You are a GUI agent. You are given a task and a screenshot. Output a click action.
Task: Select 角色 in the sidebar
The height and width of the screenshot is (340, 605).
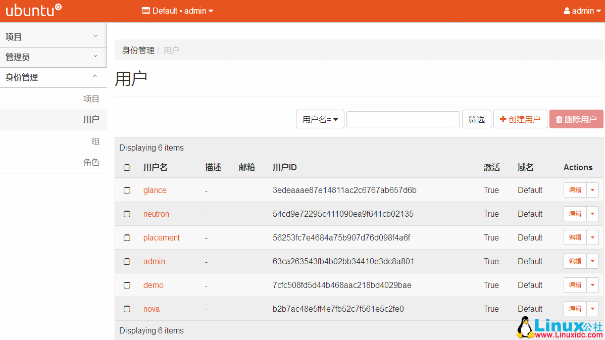tap(92, 162)
